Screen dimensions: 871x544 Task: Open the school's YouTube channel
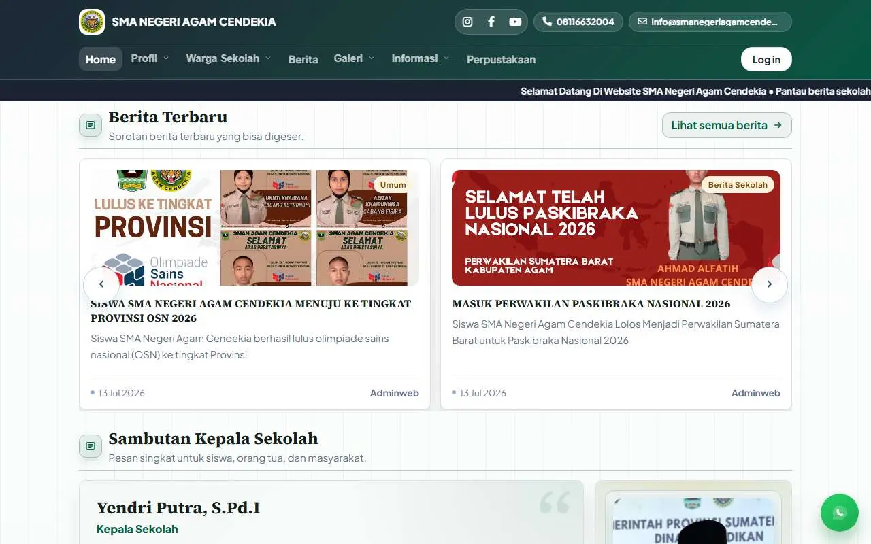tap(515, 22)
